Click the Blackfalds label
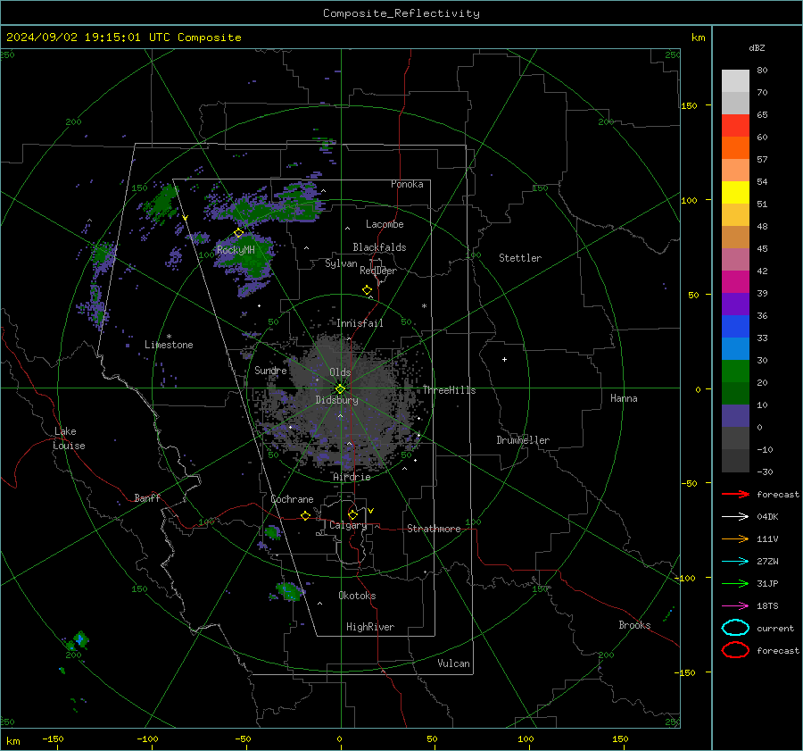803x751 pixels. (x=379, y=247)
